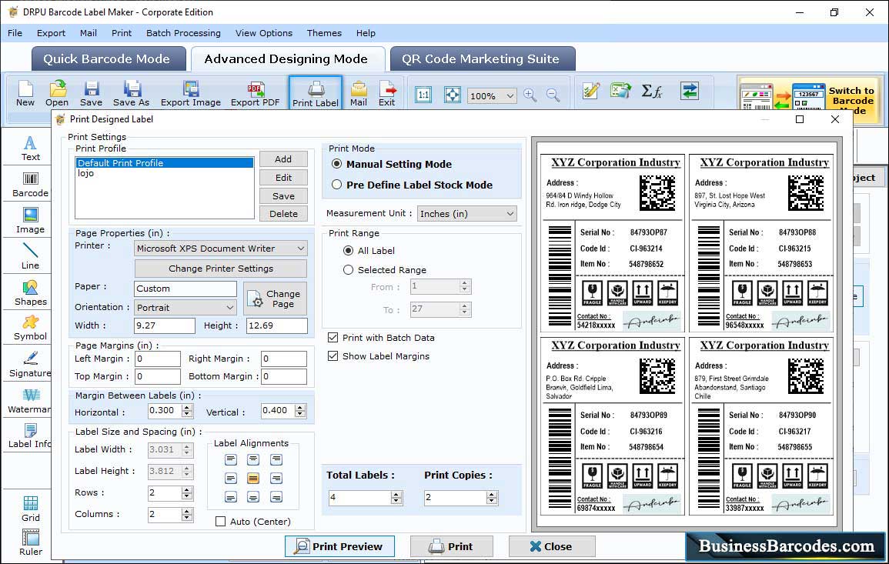Select the Shapes tool in sidebar

pyautogui.click(x=31, y=293)
